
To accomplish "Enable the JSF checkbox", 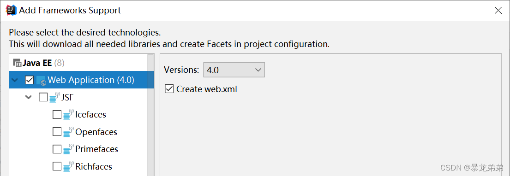I will coord(43,97).
